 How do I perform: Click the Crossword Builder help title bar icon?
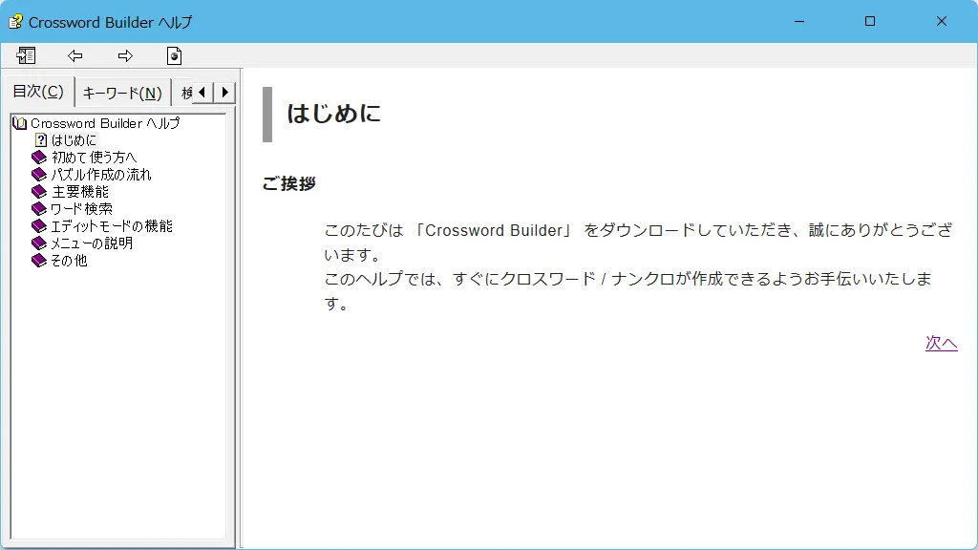[15, 22]
